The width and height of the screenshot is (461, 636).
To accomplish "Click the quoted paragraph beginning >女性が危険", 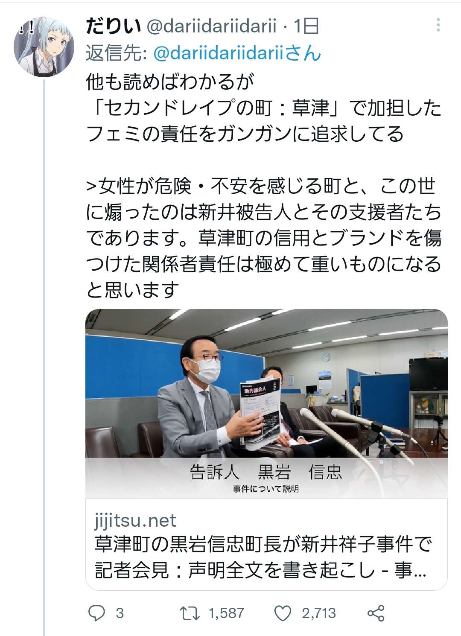I will click(263, 238).
